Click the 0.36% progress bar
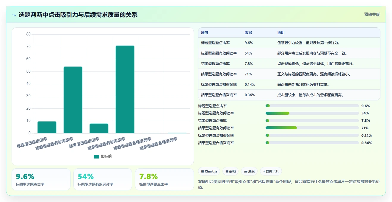Viewport: 392px width, 202px height. coord(312,143)
